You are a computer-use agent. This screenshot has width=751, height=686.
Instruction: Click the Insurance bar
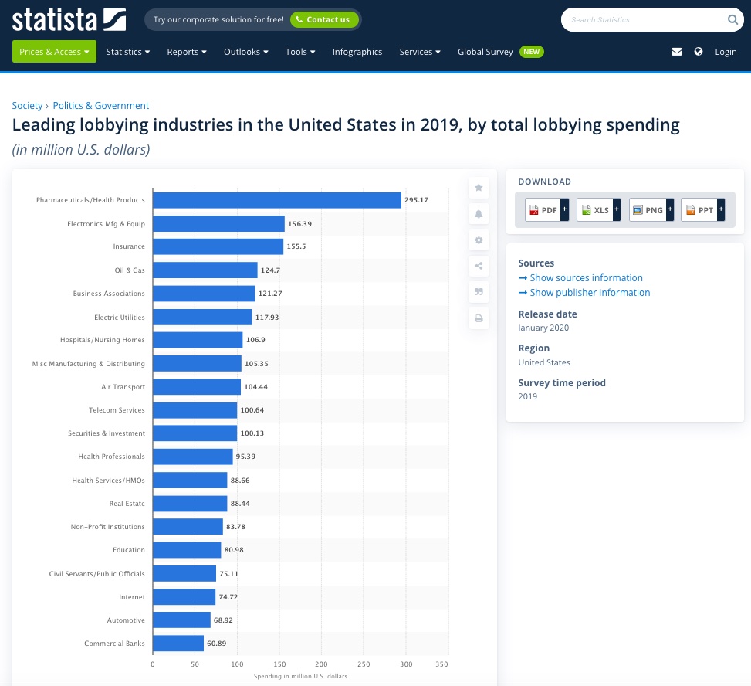[x=218, y=246]
